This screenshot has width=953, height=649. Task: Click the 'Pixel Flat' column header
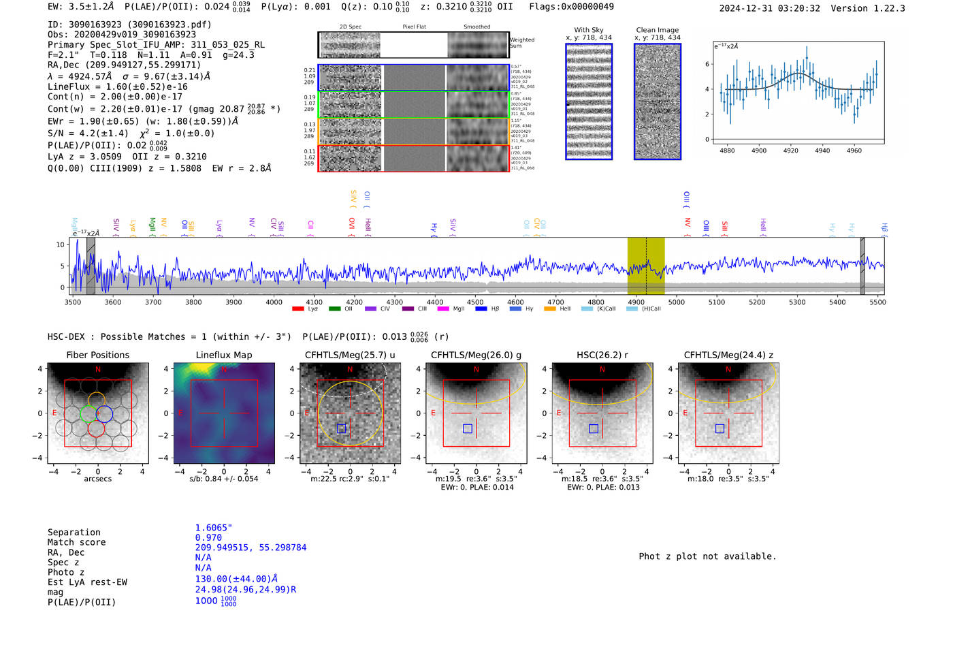(414, 27)
